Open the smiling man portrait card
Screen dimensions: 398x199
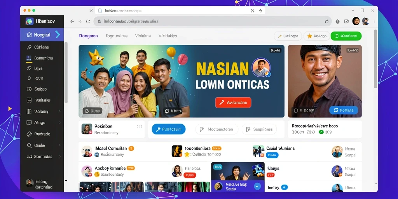tap(325, 81)
